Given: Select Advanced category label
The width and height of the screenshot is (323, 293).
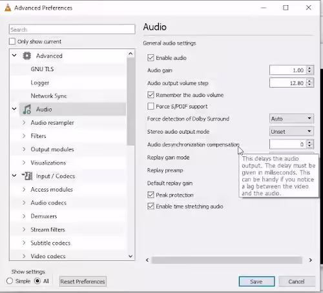Looking at the screenshot, I should click(x=49, y=56).
